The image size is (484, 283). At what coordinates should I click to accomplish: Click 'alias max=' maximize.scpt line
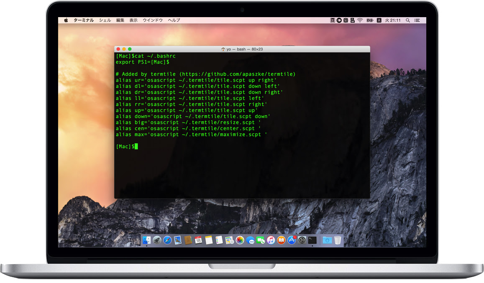[x=191, y=135]
